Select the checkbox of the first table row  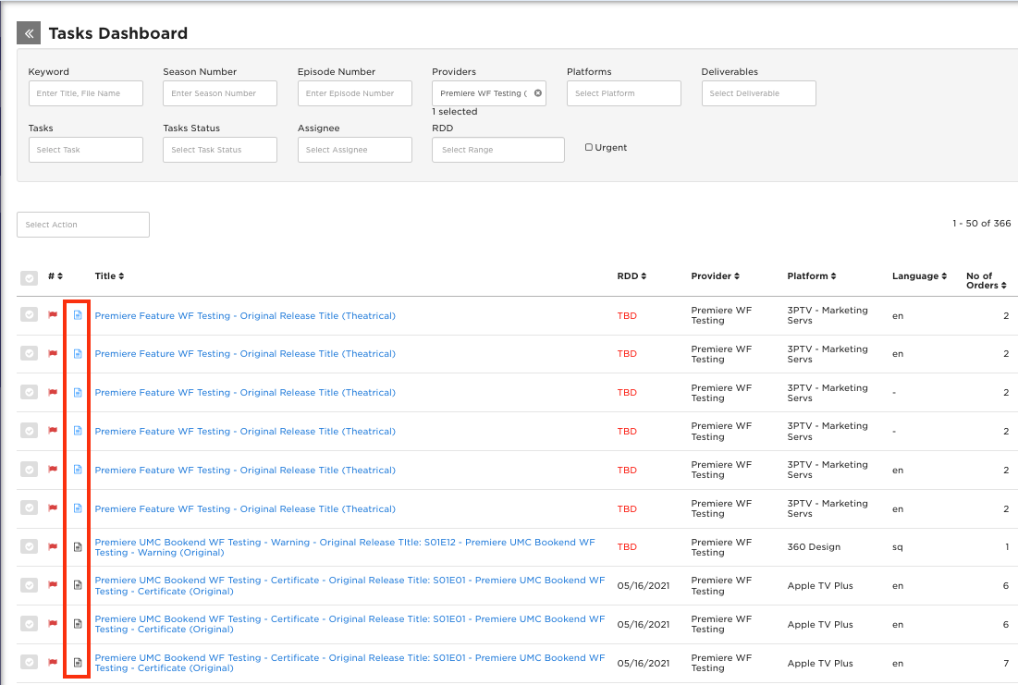[30, 315]
